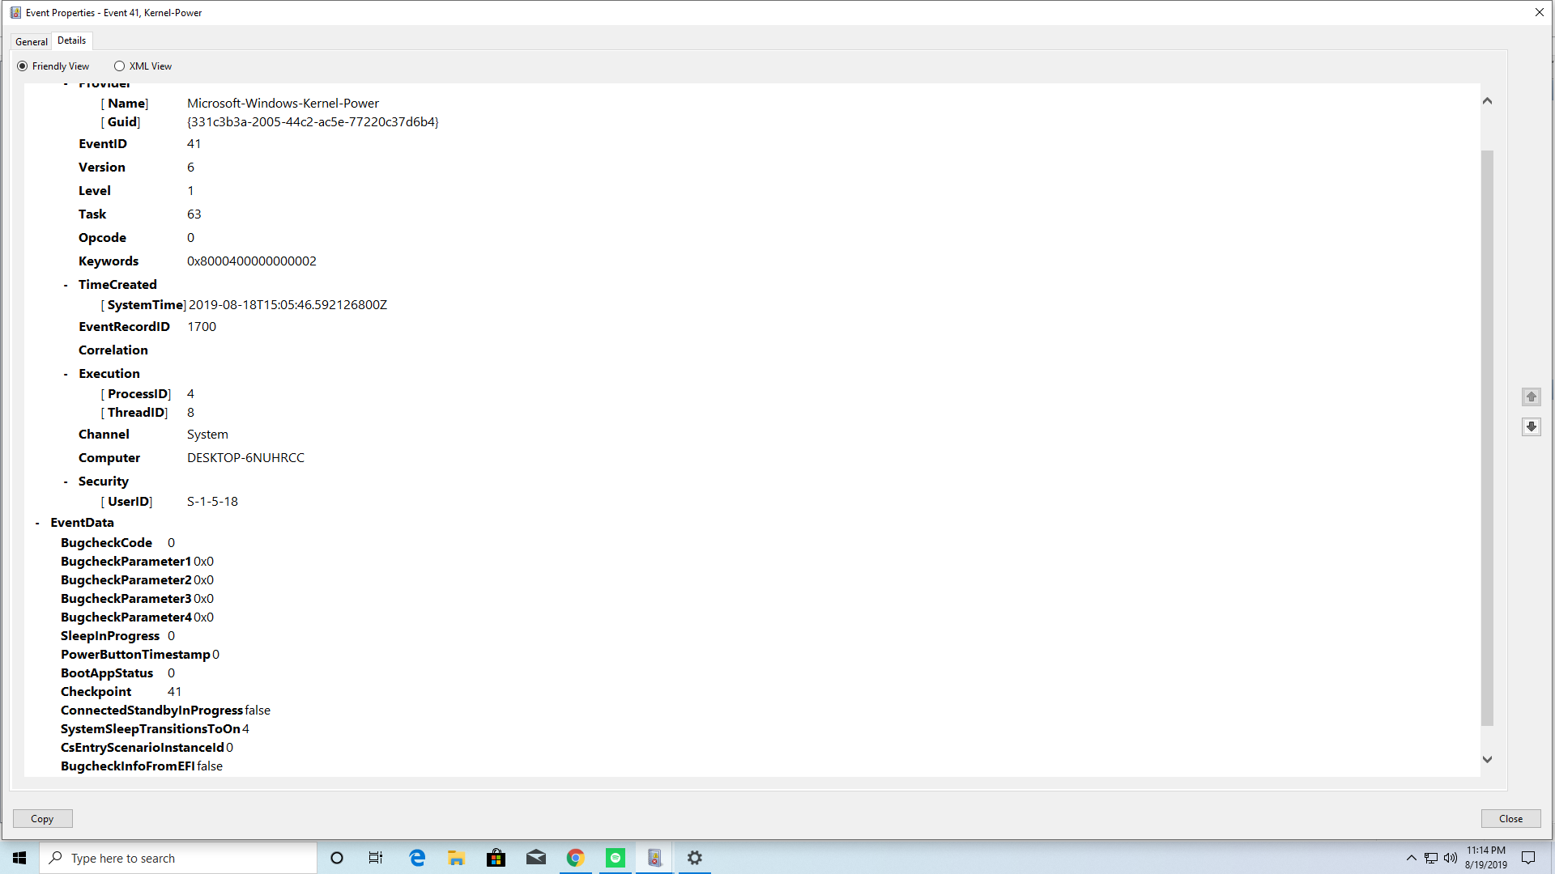The width and height of the screenshot is (1555, 874).
Task: Open Task View on taskbar
Action: [x=376, y=858]
